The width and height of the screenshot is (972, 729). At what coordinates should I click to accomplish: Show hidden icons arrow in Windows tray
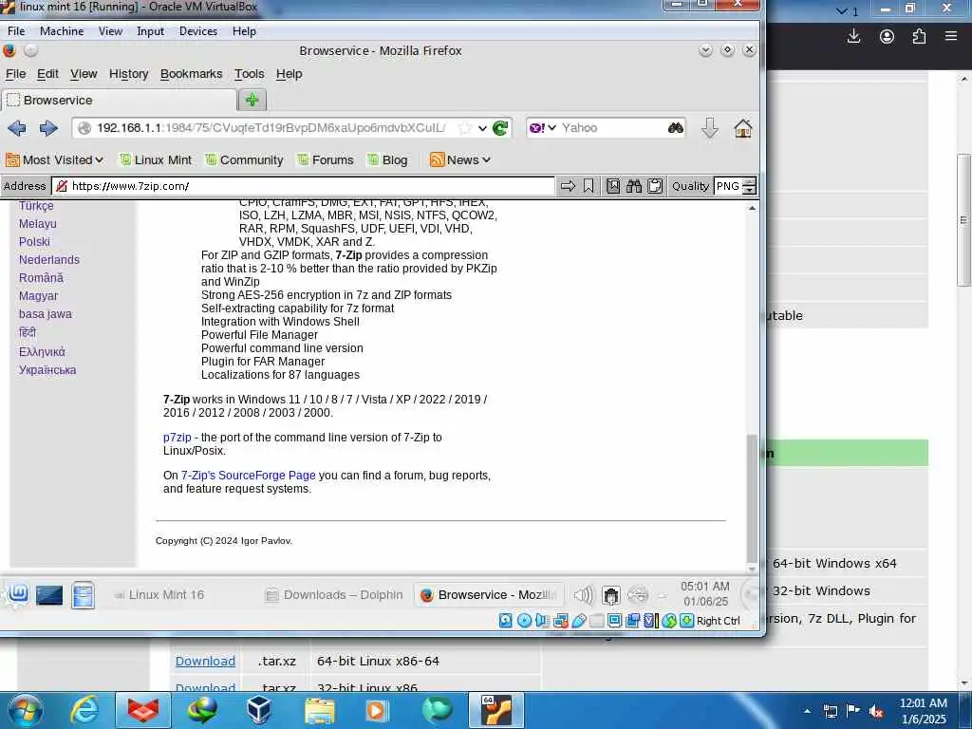pyautogui.click(x=807, y=711)
